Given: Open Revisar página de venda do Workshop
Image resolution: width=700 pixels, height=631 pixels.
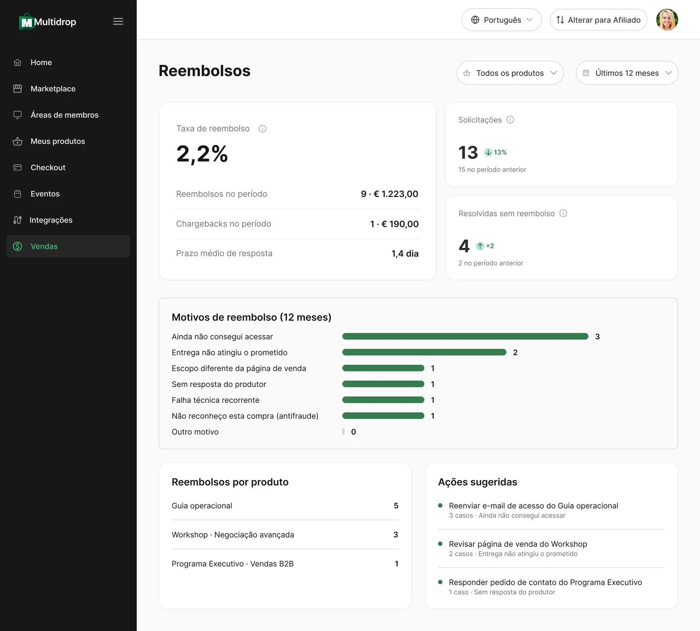Looking at the screenshot, I should [x=551, y=548].
